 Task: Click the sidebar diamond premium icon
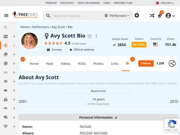(x=5, y=126)
